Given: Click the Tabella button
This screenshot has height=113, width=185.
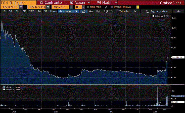Looking at the screenshot, I should (124, 11).
